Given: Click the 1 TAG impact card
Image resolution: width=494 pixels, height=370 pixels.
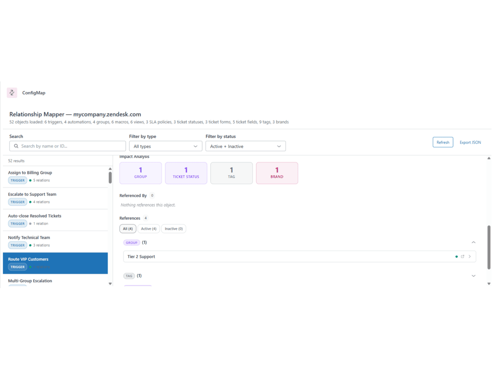Looking at the screenshot, I should pyautogui.click(x=231, y=173).
